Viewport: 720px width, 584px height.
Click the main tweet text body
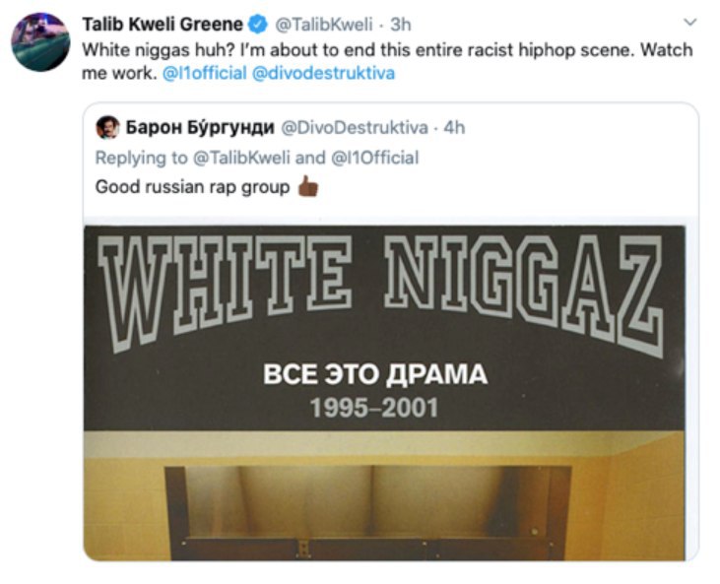387,61
